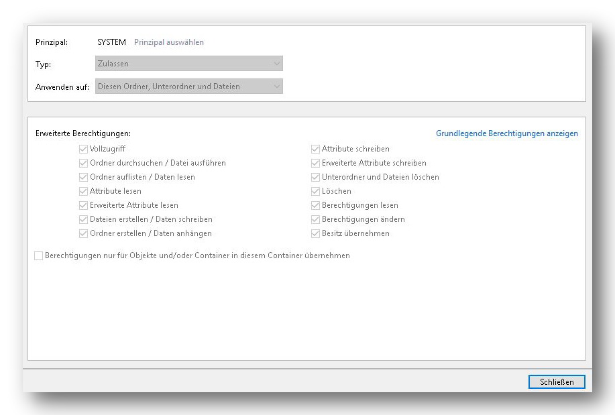Enable Berechtigungen nur für Objekte in diesem Container
The height and width of the screenshot is (415, 615).
tap(38, 255)
